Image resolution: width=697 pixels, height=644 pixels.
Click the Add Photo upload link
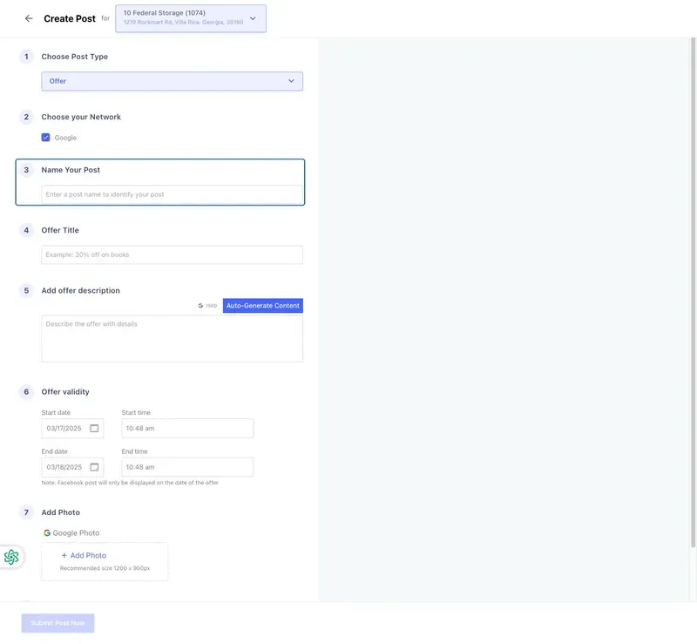[x=84, y=555]
